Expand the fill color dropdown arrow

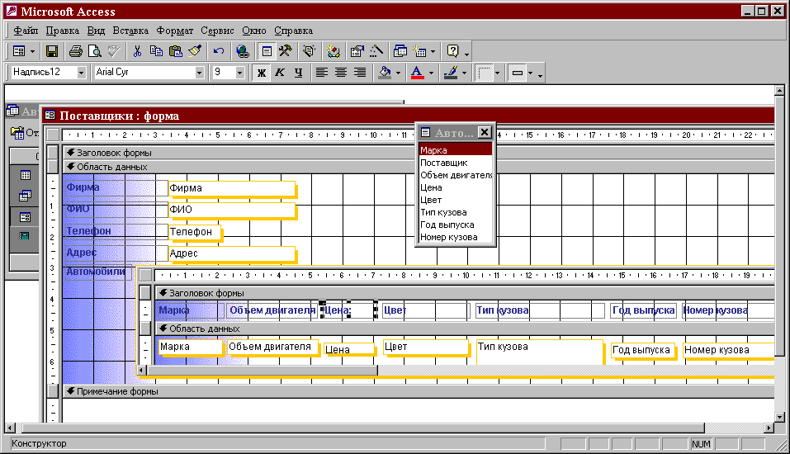coord(398,73)
